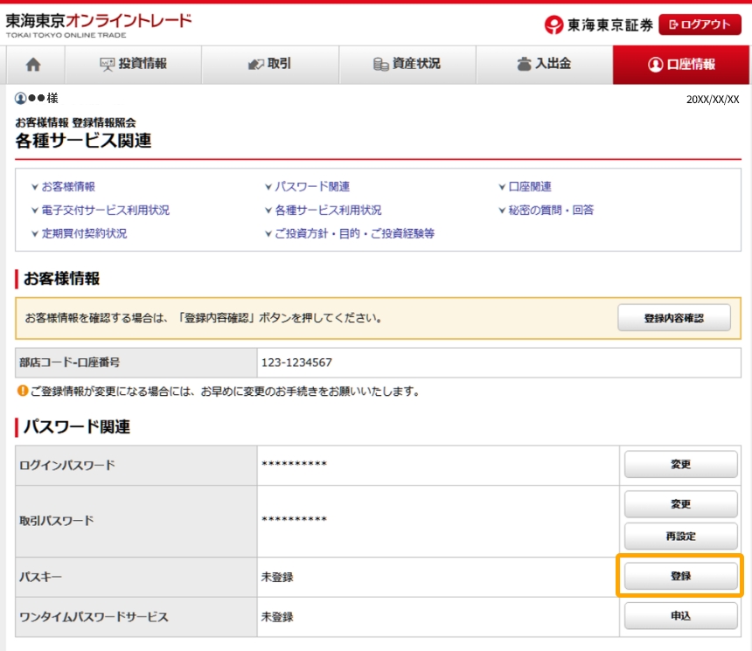Open the 投資情報 tab
752x651 pixels.
point(134,65)
